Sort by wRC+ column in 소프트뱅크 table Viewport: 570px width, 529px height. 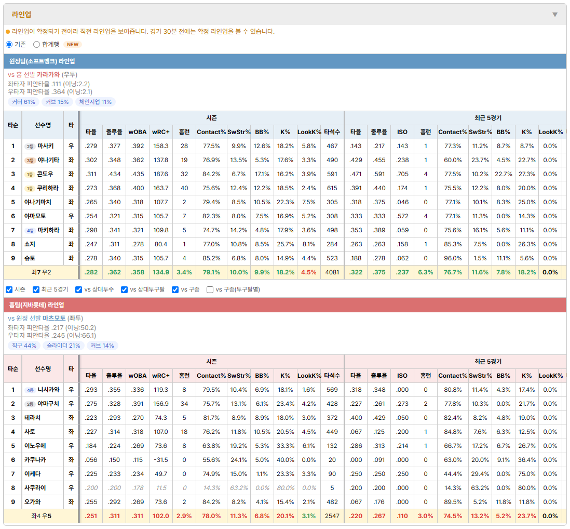[x=161, y=132]
